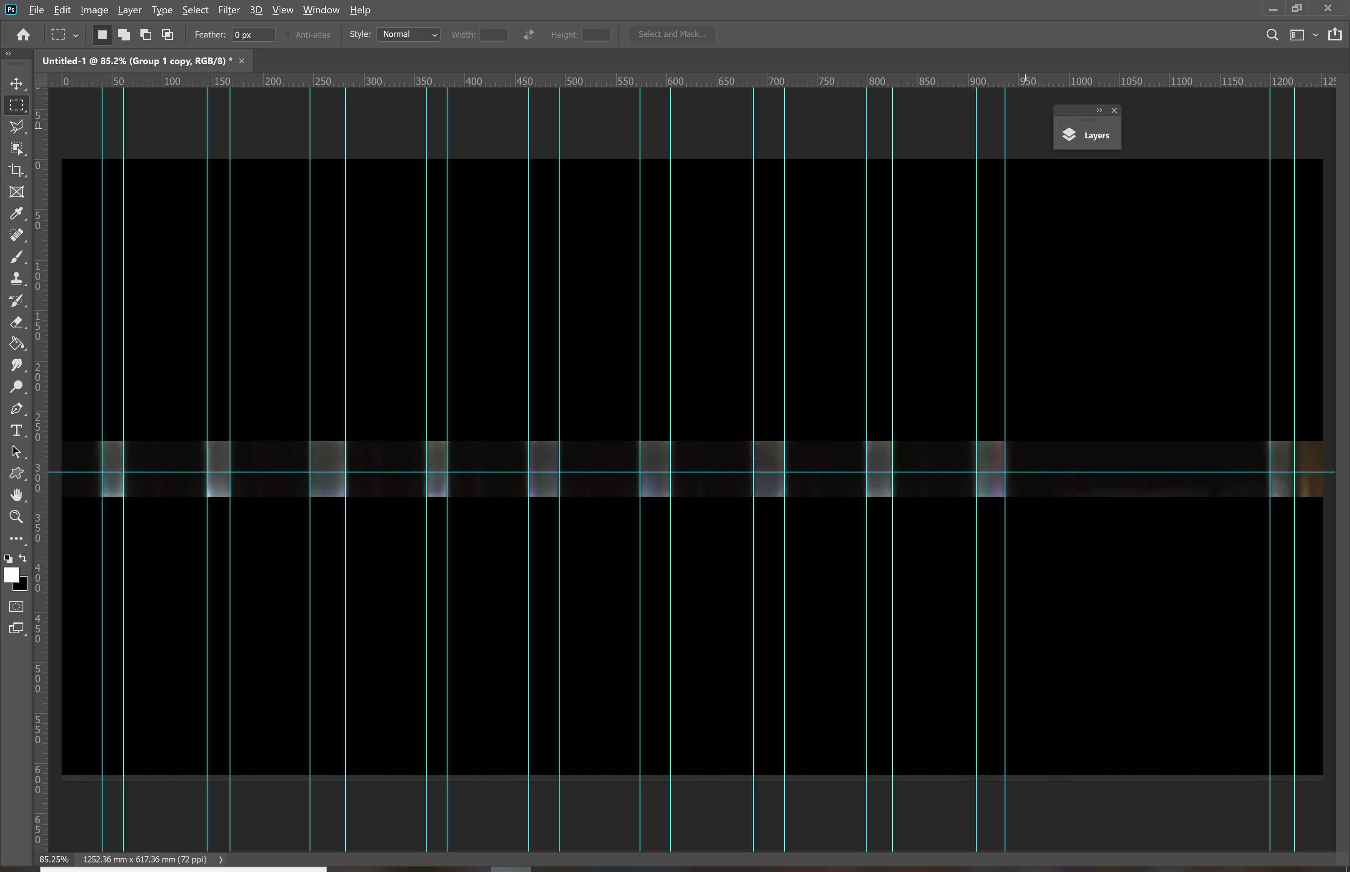
Task: Toggle Quick Mask mode
Action: (x=16, y=607)
